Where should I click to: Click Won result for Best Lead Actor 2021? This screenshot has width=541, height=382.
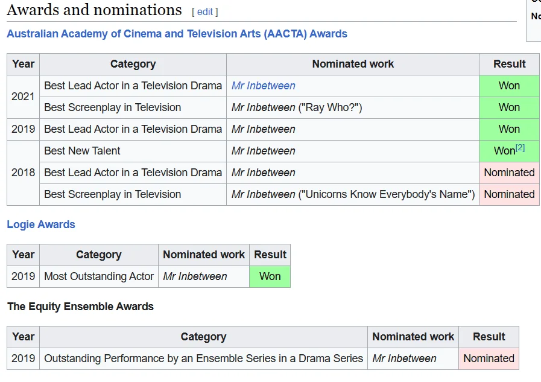(509, 86)
